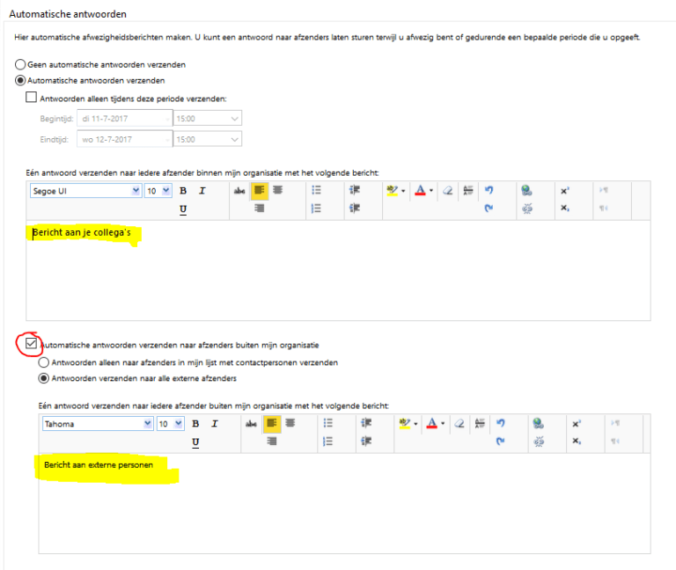Toggle Bold in the internal message toolbar
The width and height of the screenshot is (676, 570).
click(x=183, y=191)
